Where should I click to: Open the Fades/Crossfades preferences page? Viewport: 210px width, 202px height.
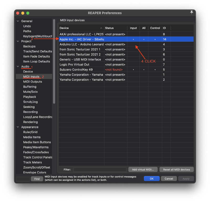coord(36,152)
